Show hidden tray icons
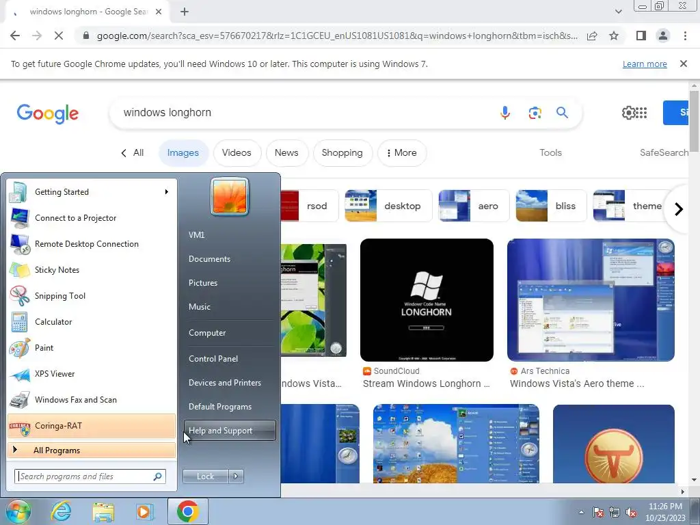Image resolution: width=700 pixels, height=525 pixels. coord(581,512)
